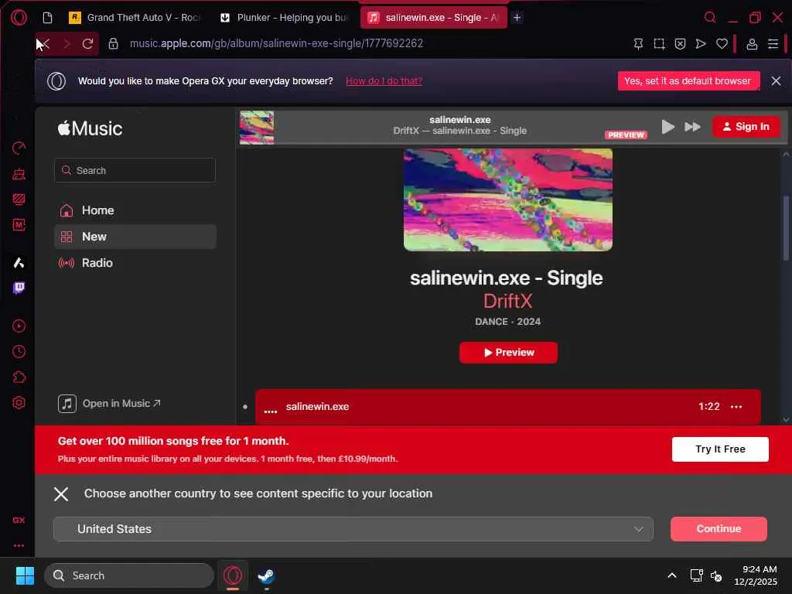Click the red Preview button

508,353
